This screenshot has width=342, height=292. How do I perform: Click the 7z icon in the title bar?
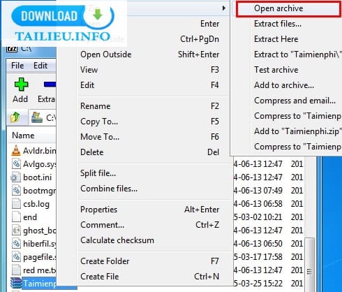point(12,49)
